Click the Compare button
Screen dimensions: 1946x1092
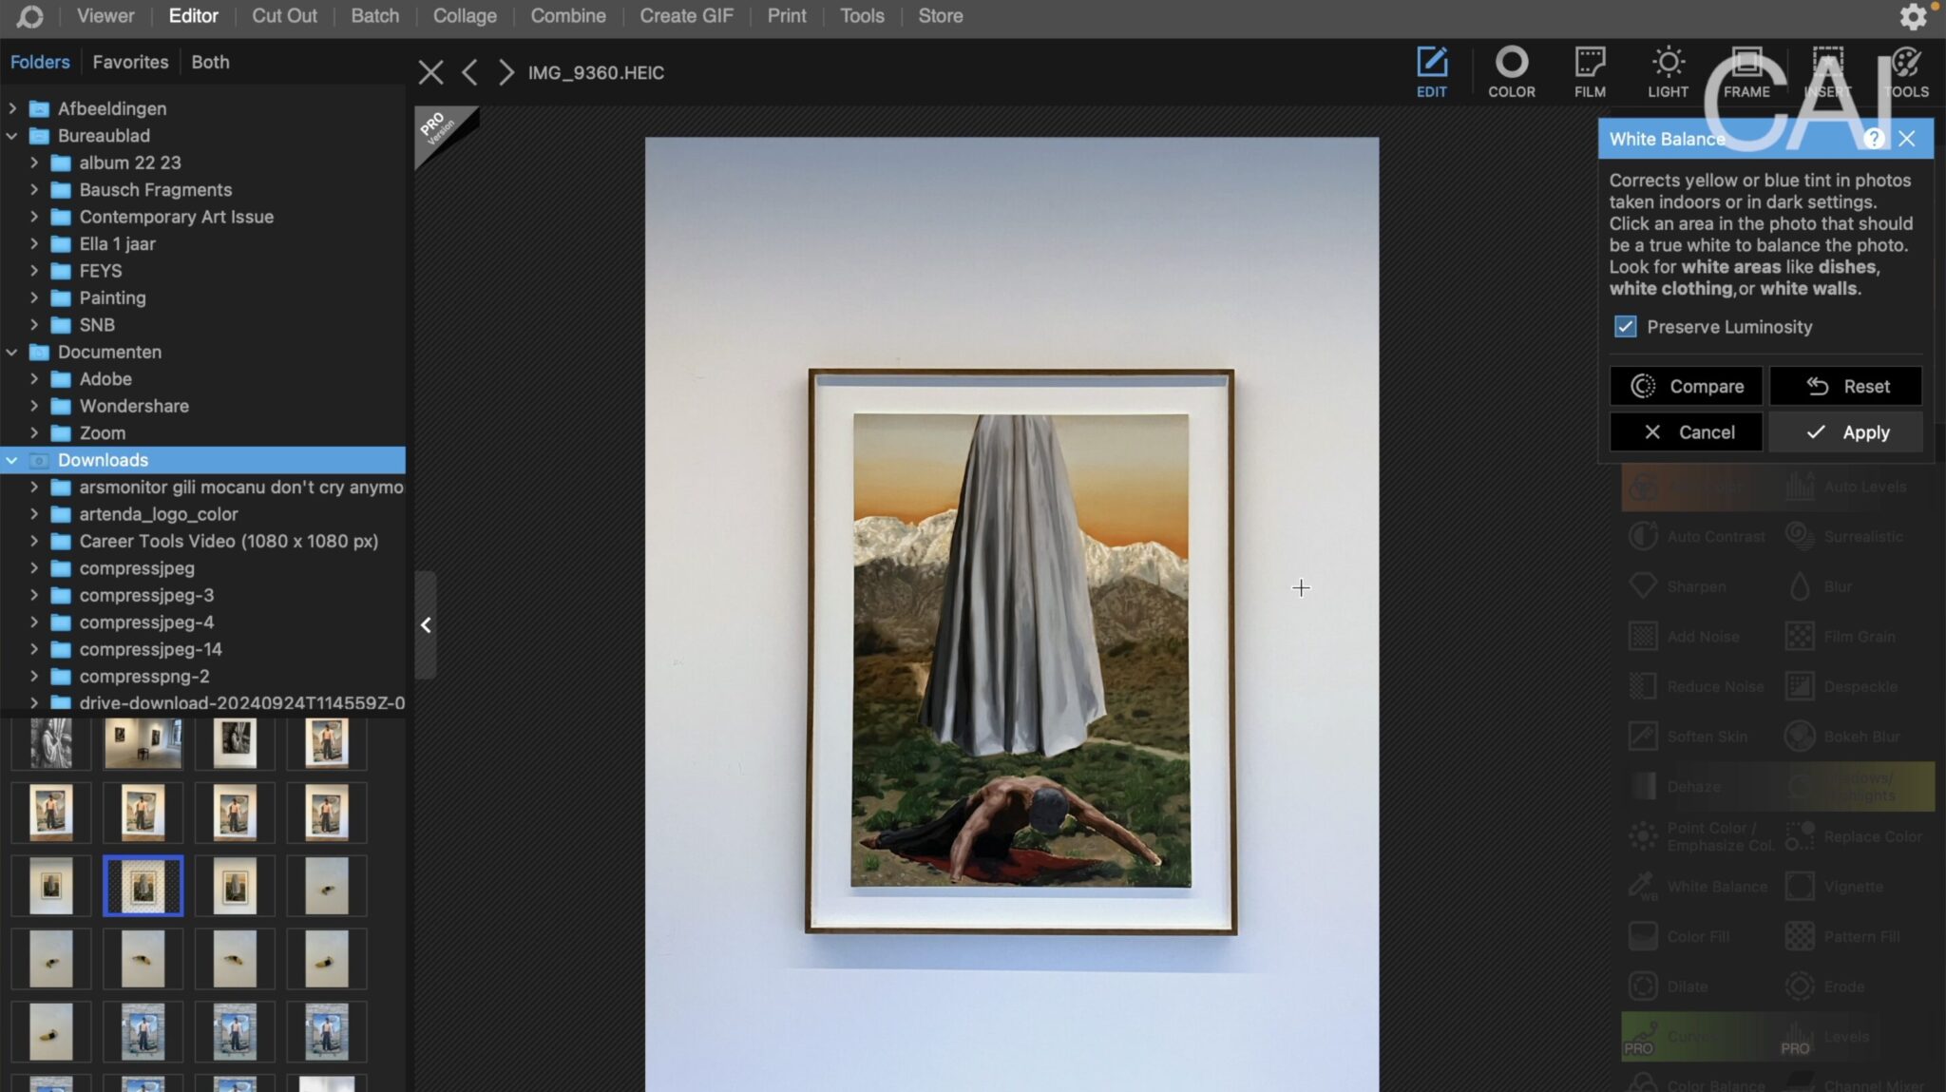pos(1688,386)
